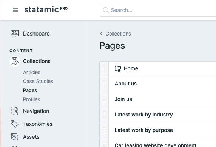Open Navigation in sidebar
Screen dimensions: 216x147
pyautogui.click(x=36, y=111)
